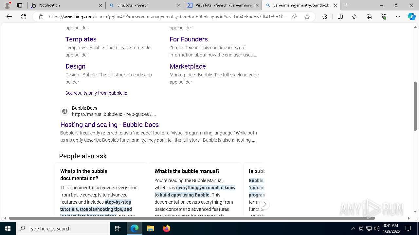This screenshot has width=419, height=235.
Task: Select the servermanagementsystemdoc.bubble tab
Action: click(301, 5)
